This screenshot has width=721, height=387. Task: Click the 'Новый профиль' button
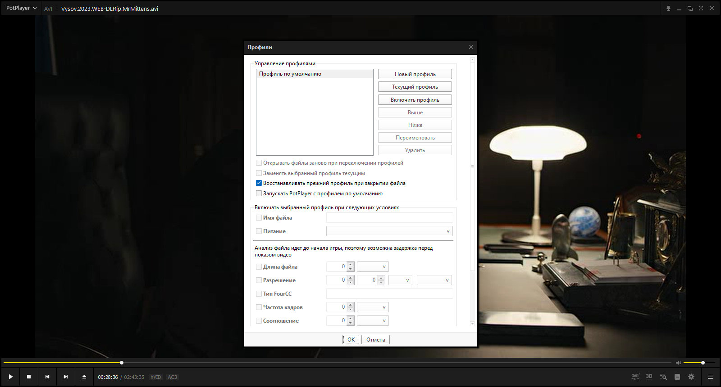pos(415,74)
